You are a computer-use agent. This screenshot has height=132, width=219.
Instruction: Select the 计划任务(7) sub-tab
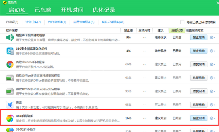pyautogui.click(x=33, y=22)
